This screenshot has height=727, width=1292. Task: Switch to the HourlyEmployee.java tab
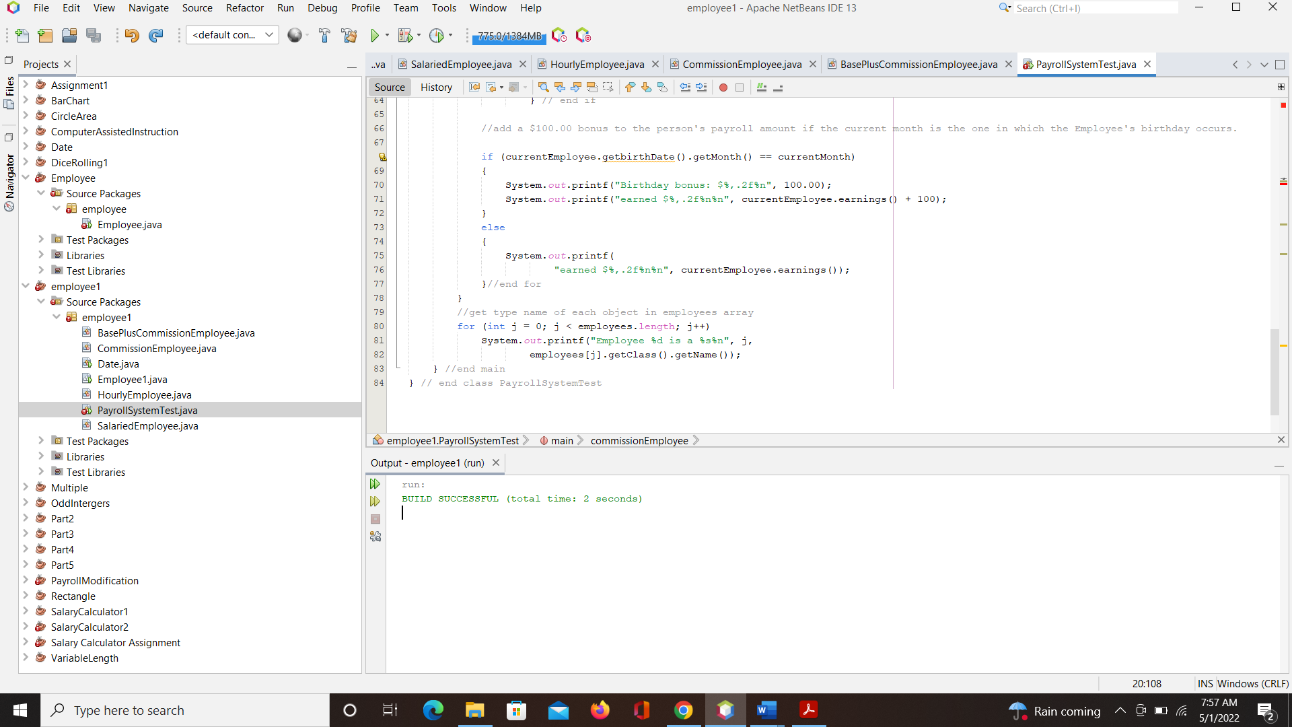click(x=597, y=64)
